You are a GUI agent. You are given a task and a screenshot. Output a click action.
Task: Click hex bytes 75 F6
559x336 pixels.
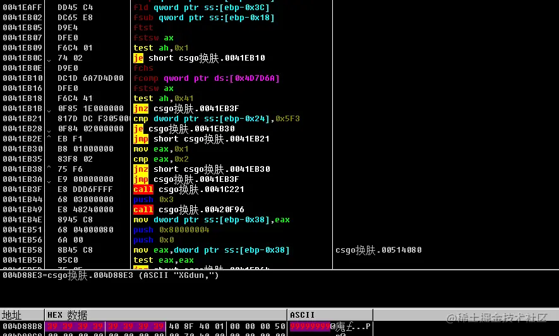click(70, 169)
